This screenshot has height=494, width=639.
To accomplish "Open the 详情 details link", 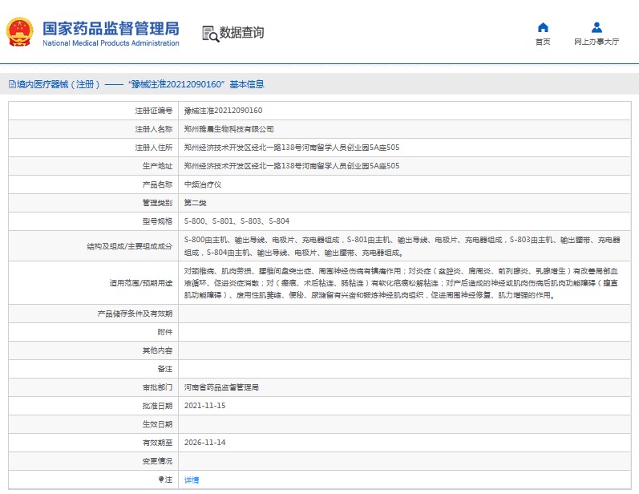I will click(x=192, y=480).
